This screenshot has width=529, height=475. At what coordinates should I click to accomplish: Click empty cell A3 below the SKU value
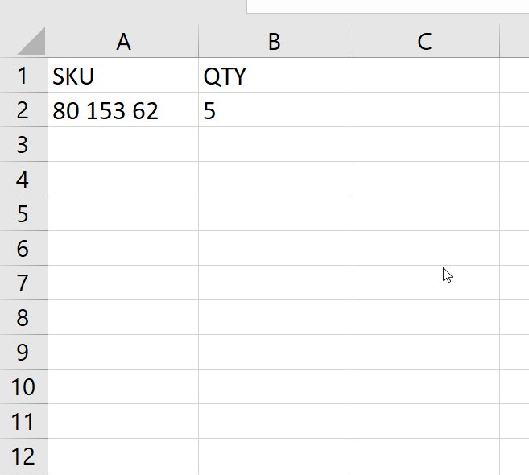(123, 145)
